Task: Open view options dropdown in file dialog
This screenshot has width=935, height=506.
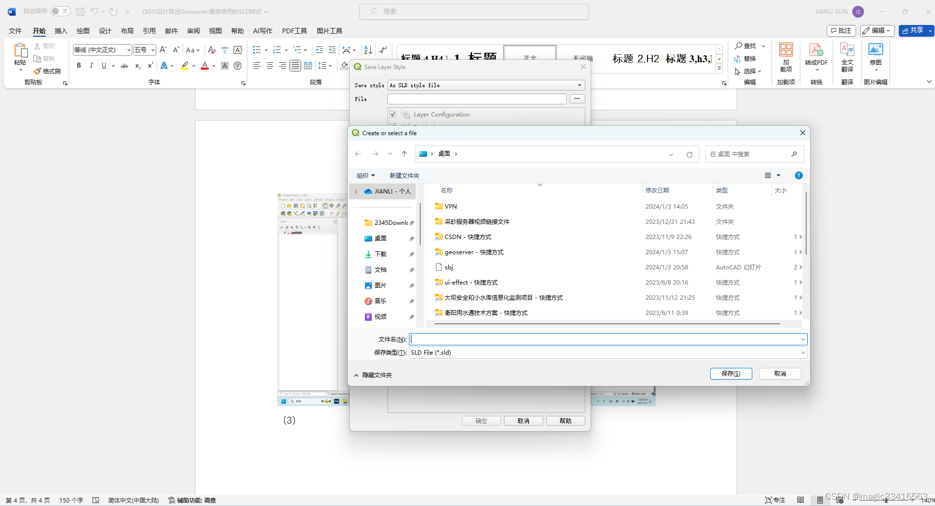Action: point(778,175)
